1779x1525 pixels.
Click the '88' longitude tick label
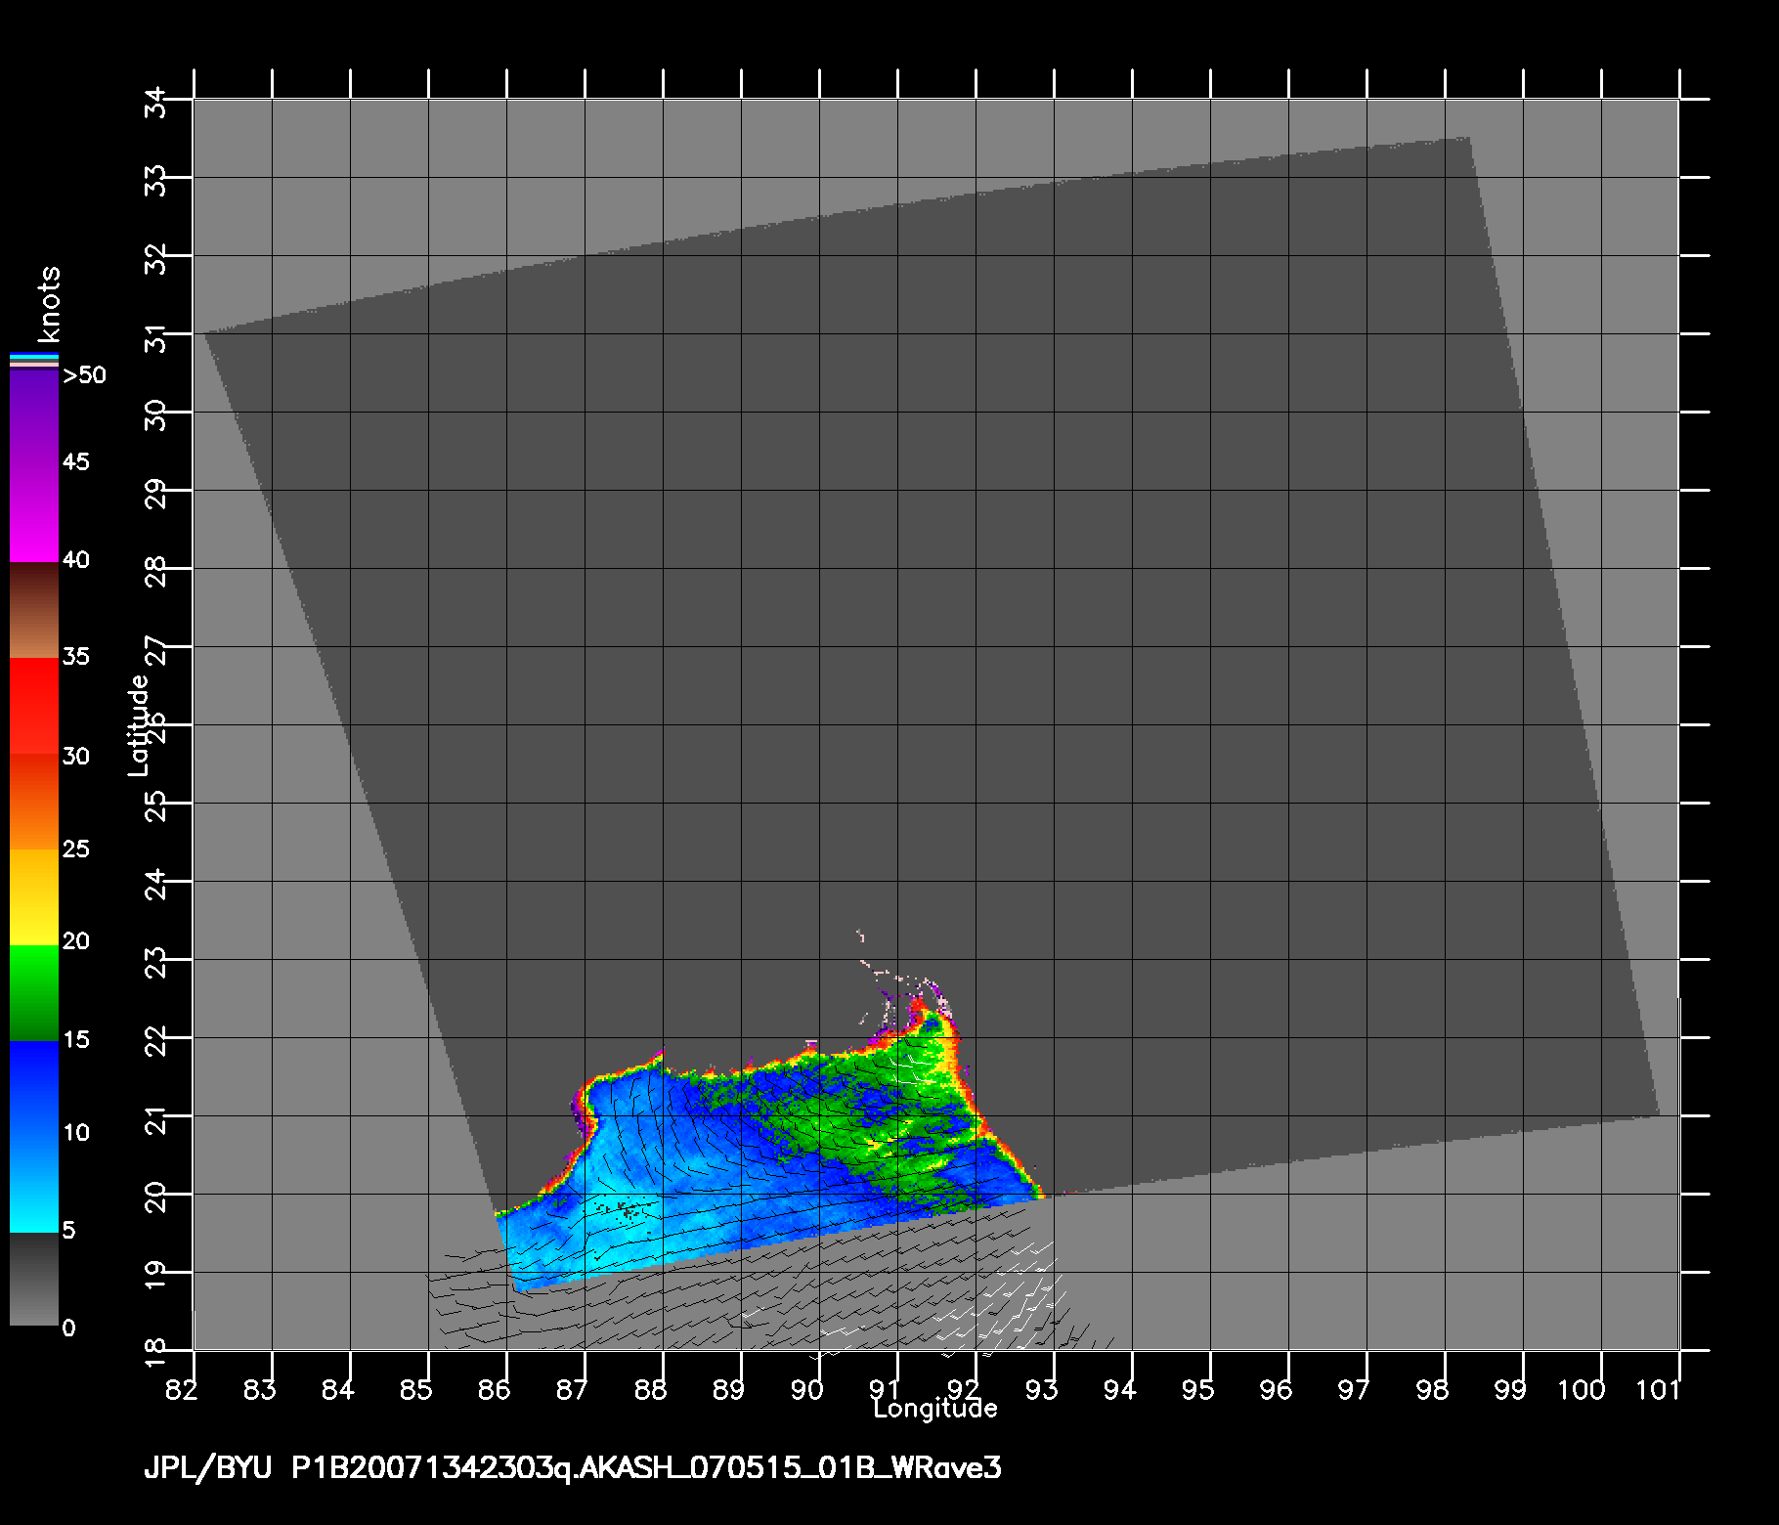(x=651, y=1389)
